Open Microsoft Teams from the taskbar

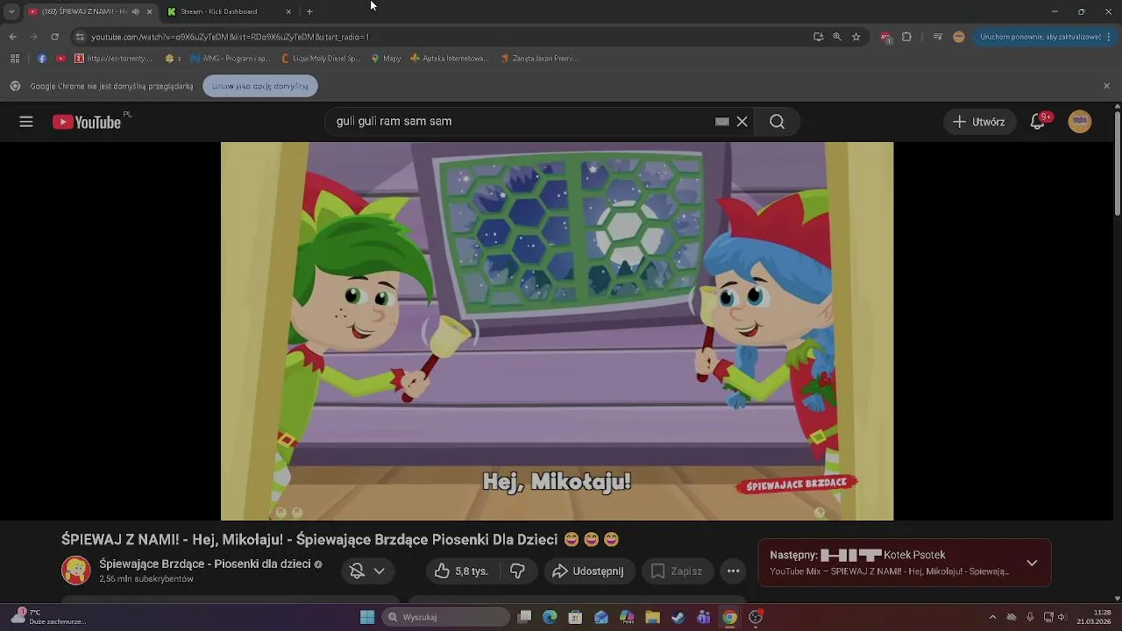[704, 617]
